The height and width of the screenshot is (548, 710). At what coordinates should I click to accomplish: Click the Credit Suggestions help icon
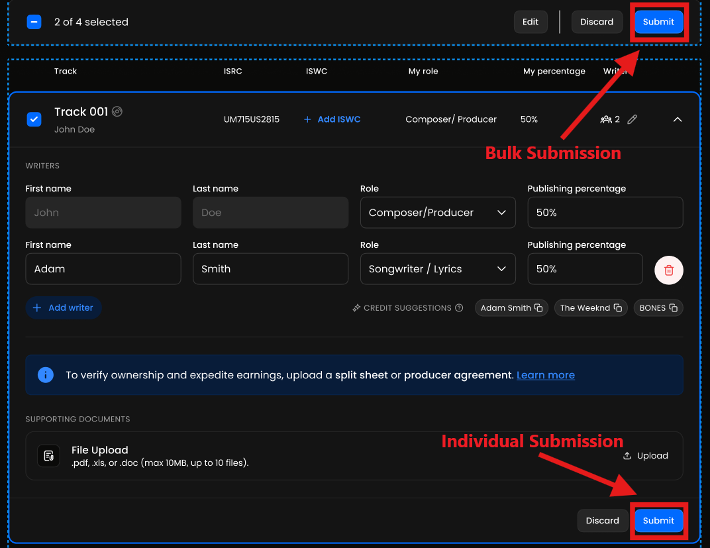(x=459, y=308)
